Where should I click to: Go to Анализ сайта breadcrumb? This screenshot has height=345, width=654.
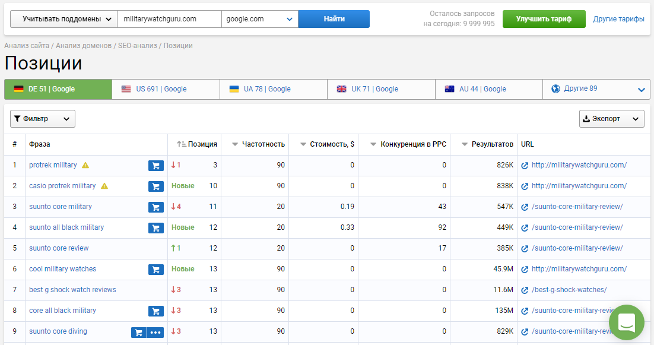point(27,46)
